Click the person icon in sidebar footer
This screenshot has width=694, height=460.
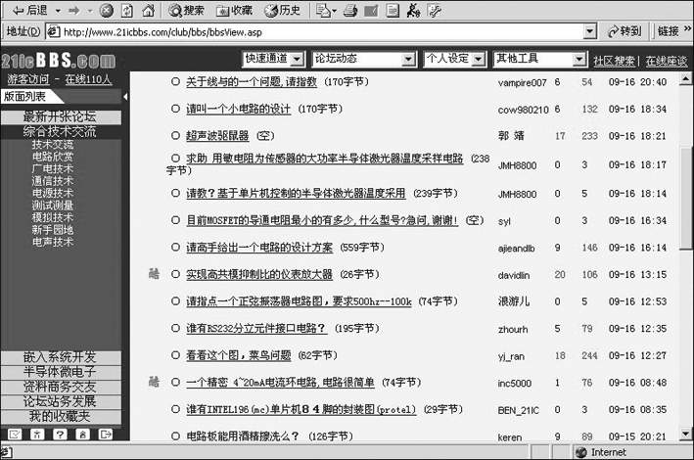pos(37,435)
